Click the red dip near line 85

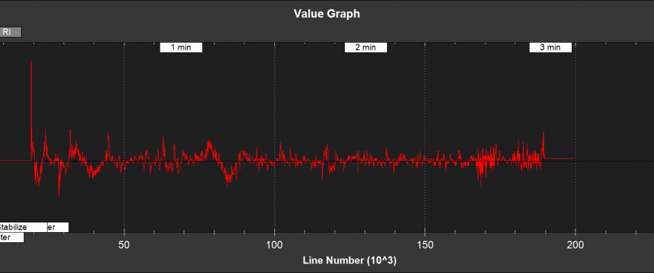click(x=228, y=179)
